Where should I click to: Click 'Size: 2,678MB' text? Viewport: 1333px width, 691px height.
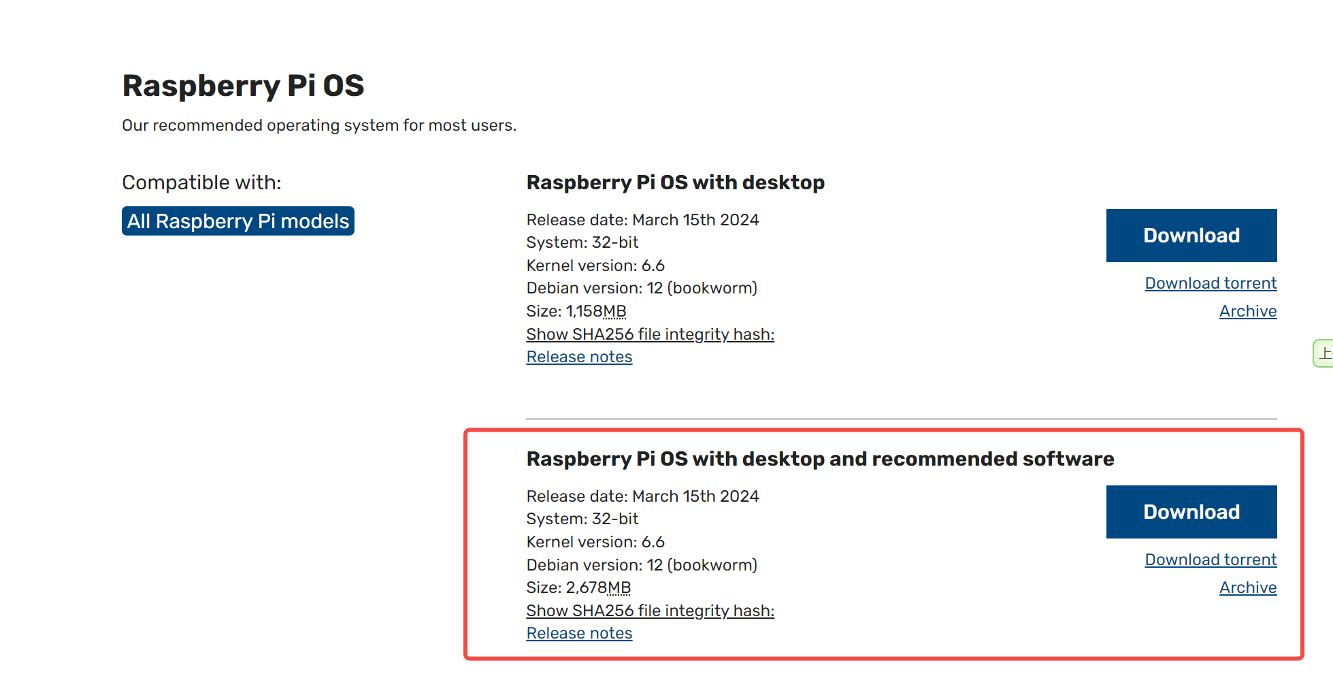[578, 588]
